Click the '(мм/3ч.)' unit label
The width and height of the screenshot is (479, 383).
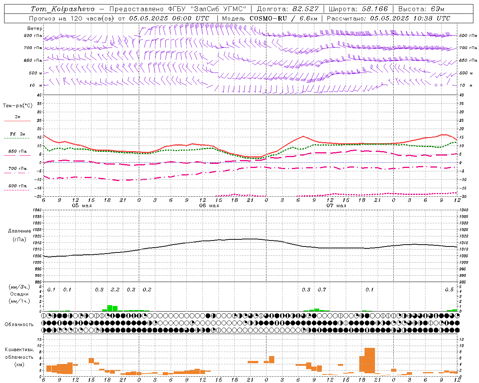pyautogui.click(x=19, y=287)
